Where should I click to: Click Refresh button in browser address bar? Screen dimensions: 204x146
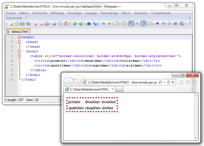tap(169, 82)
